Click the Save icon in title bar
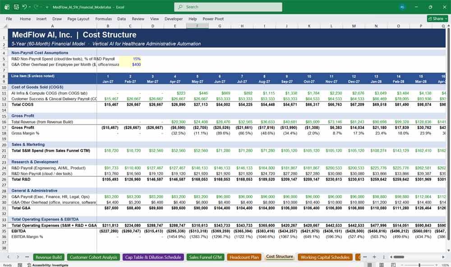 tap(16, 7)
